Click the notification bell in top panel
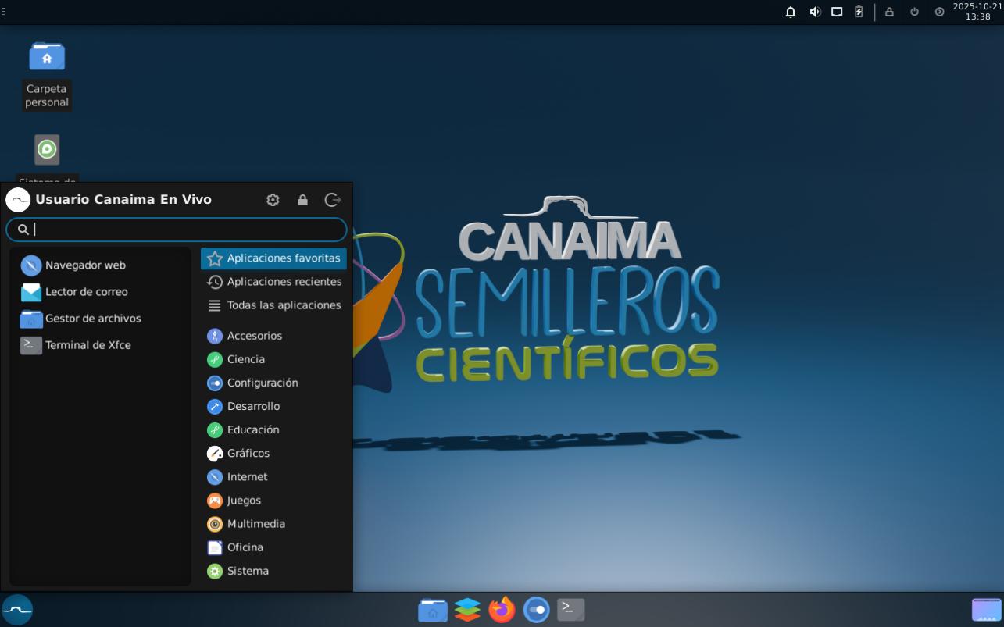The image size is (1004, 627). pyautogui.click(x=791, y=12)
